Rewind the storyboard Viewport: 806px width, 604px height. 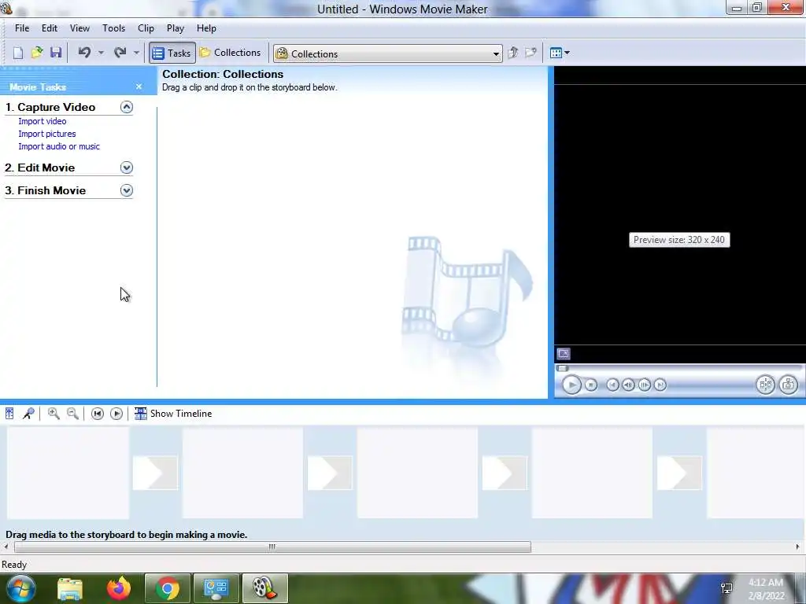[x=97, y=414]
